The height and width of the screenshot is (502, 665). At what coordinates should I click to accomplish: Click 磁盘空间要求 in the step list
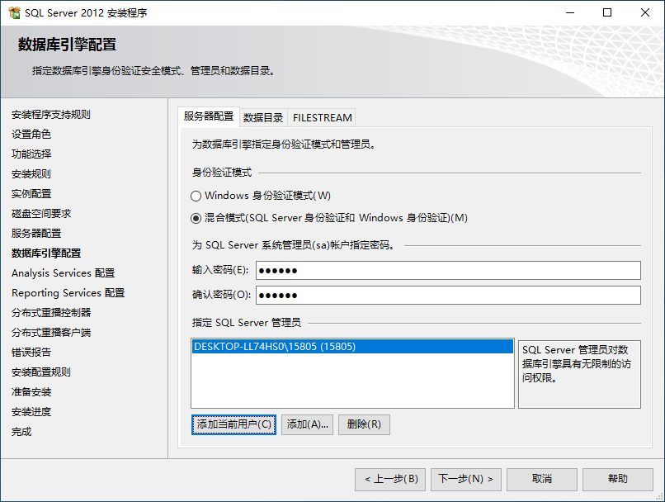click(x=41, y=214)
